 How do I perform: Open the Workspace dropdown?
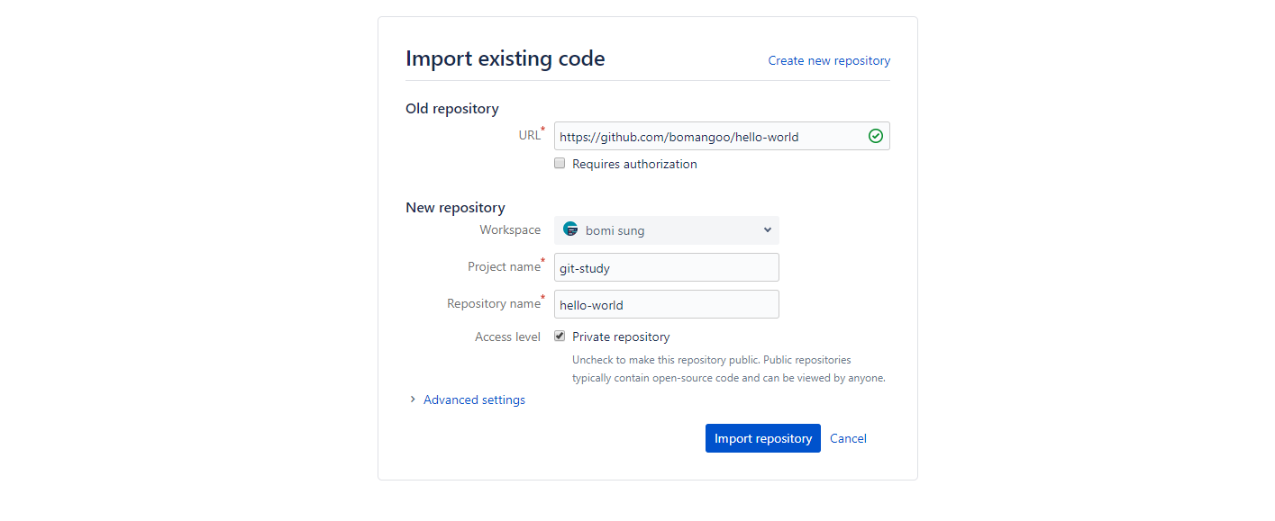(667, 230)
